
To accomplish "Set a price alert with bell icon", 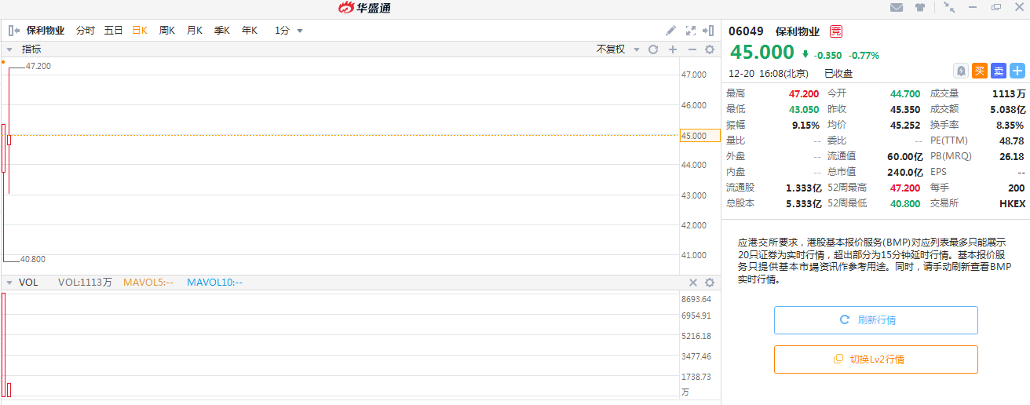I will click(x=960, y=71).
